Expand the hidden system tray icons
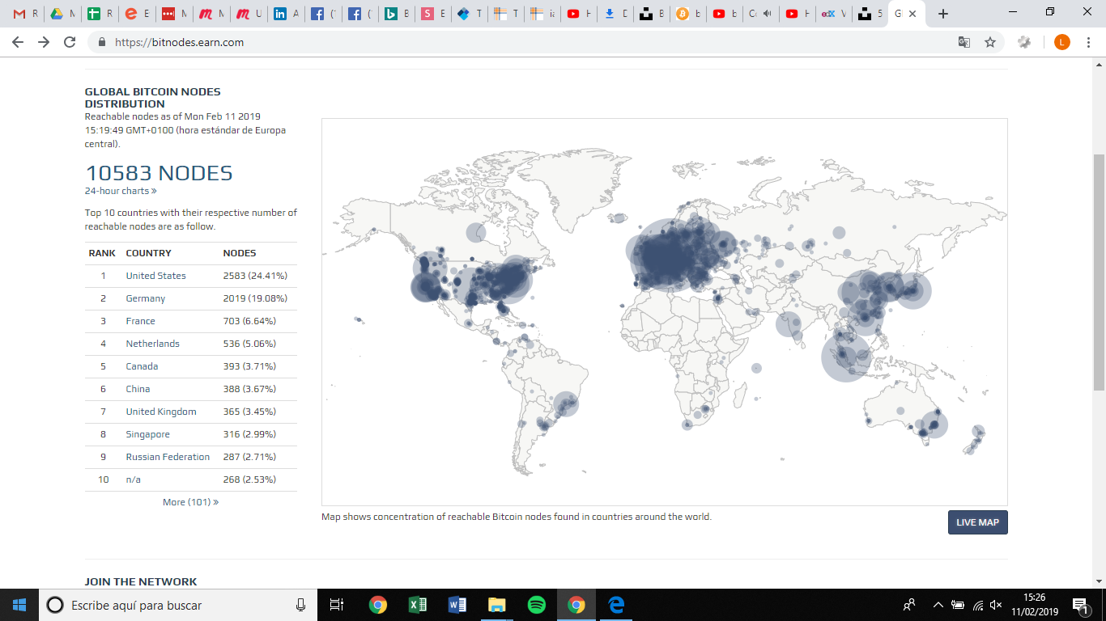 click(x=938, y=605)
